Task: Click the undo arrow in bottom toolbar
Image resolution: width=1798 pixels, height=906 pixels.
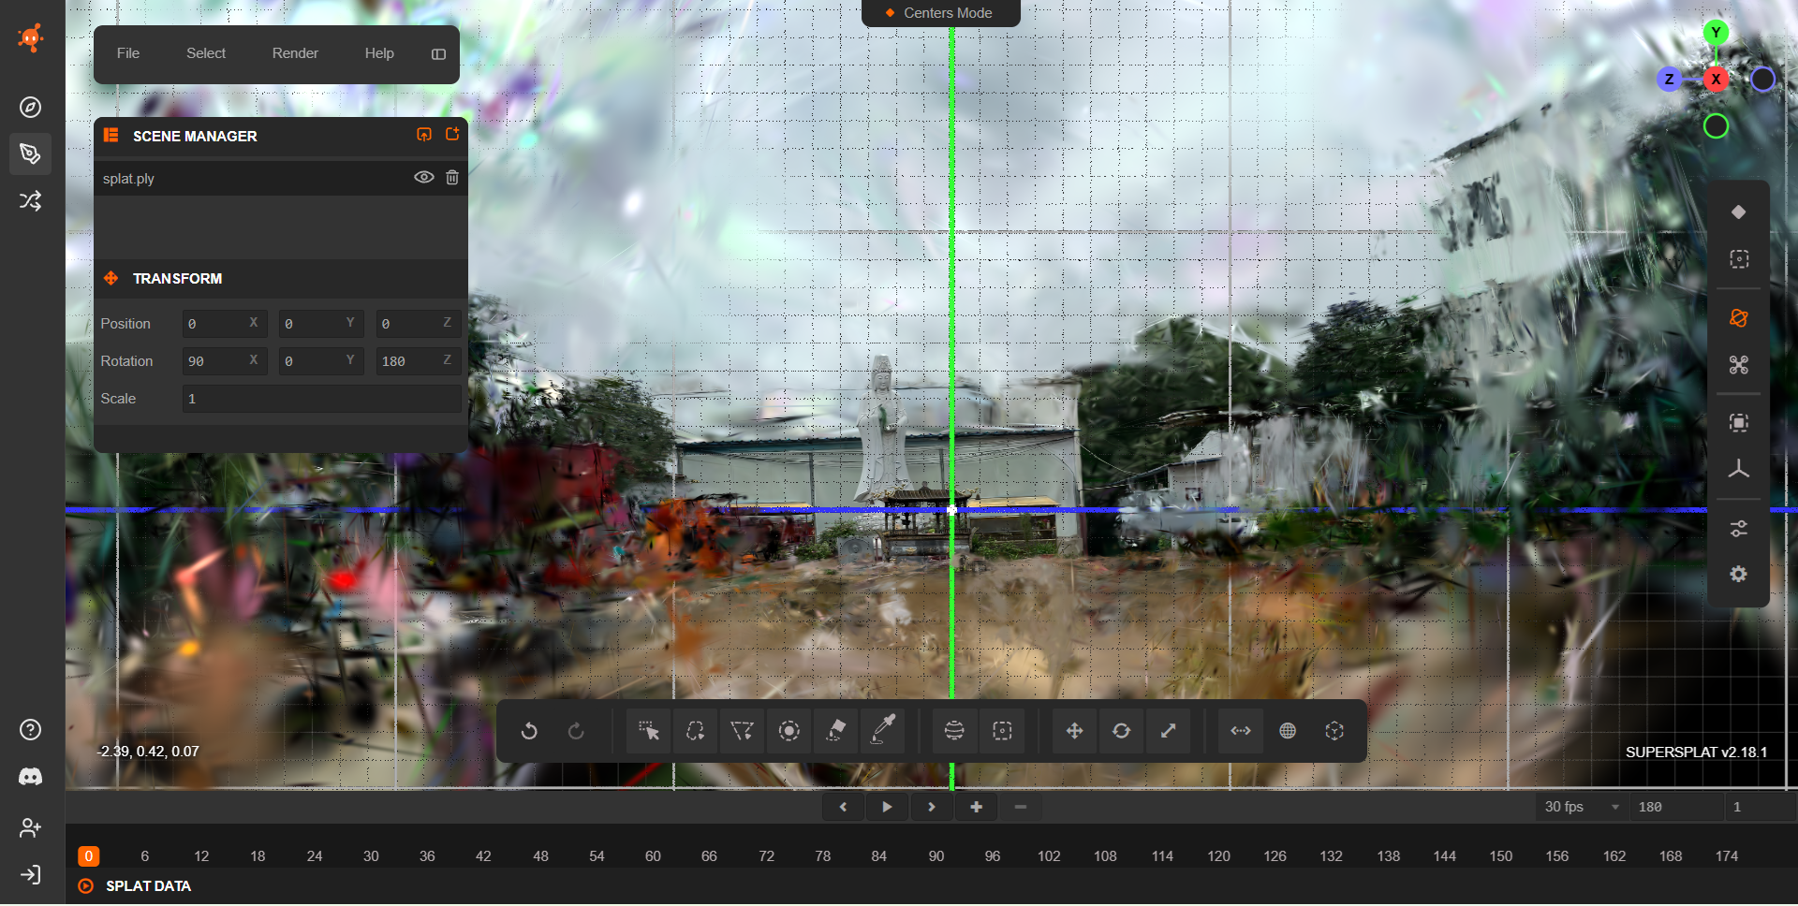Action: tap(529, 731)
